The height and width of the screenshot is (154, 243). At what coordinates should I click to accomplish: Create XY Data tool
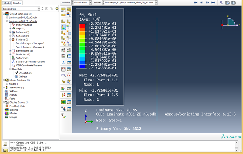(63, 69)
